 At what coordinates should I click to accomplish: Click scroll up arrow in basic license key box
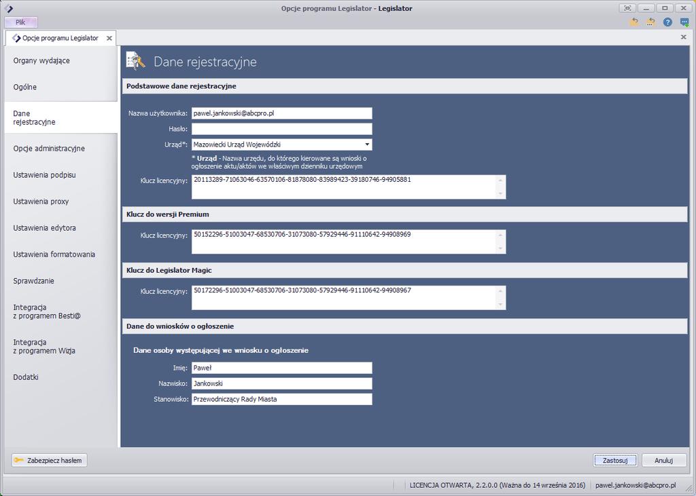500,180
